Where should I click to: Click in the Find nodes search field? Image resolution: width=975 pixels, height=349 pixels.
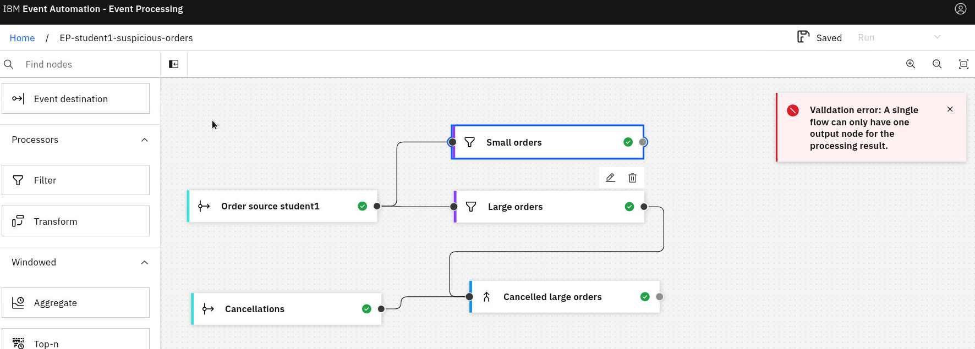click(88, 64)
